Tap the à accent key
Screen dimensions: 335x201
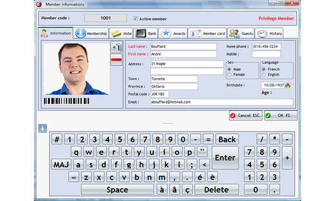[162, 190]
